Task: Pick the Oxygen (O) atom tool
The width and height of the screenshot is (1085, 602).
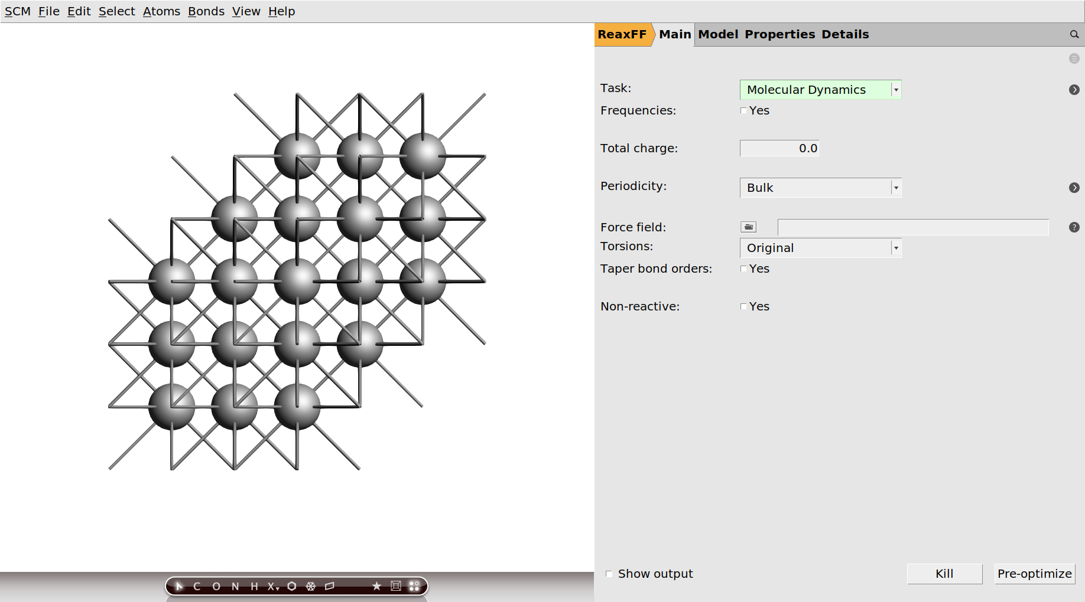Action: (216, 586)
